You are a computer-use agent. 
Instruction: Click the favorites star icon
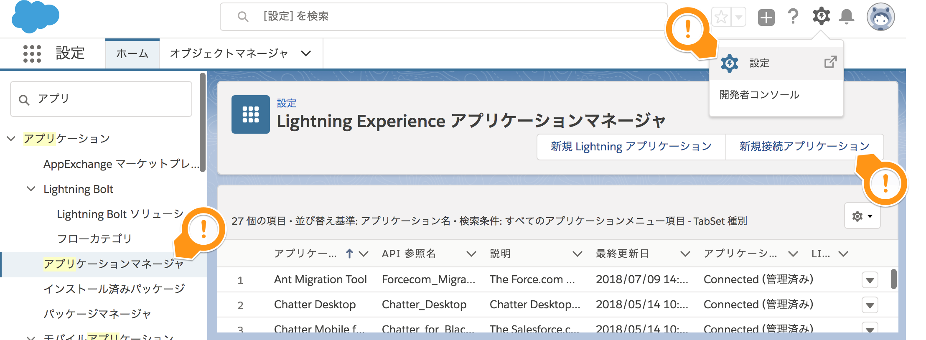721,17
